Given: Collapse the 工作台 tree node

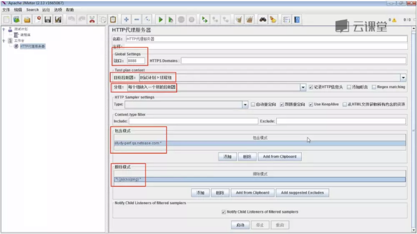Looking at the screenshot, I should tap(4, 41).
